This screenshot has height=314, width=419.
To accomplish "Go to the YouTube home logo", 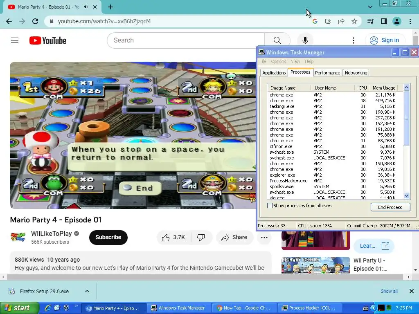I will click(48, 40).
